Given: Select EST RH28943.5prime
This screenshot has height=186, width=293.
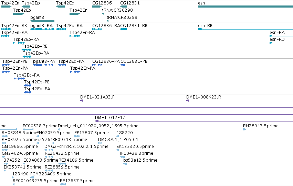Looking at the screenshot, I should [261, 126].
